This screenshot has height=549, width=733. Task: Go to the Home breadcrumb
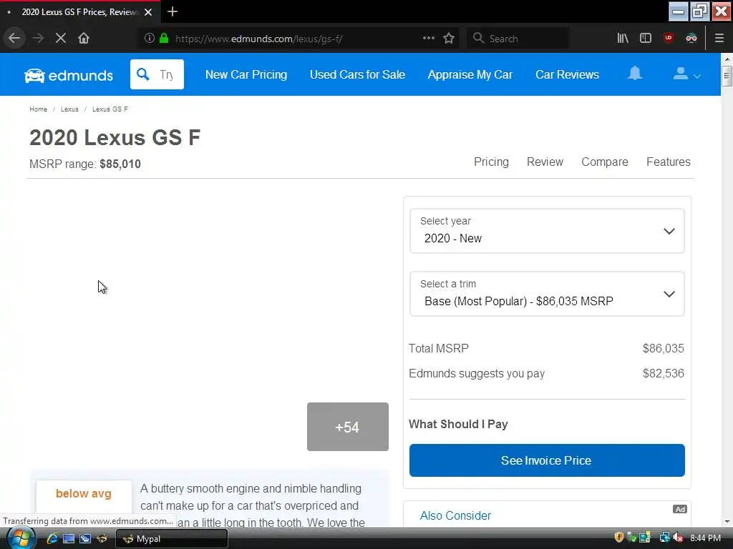[x=39, y=109]
